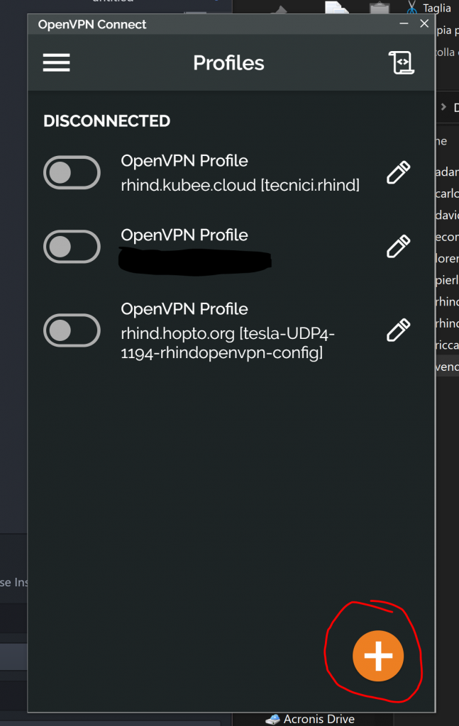Click the Taglia scissors icon
459x726 pixels.
pyautogui.click(x=412, y=8)
